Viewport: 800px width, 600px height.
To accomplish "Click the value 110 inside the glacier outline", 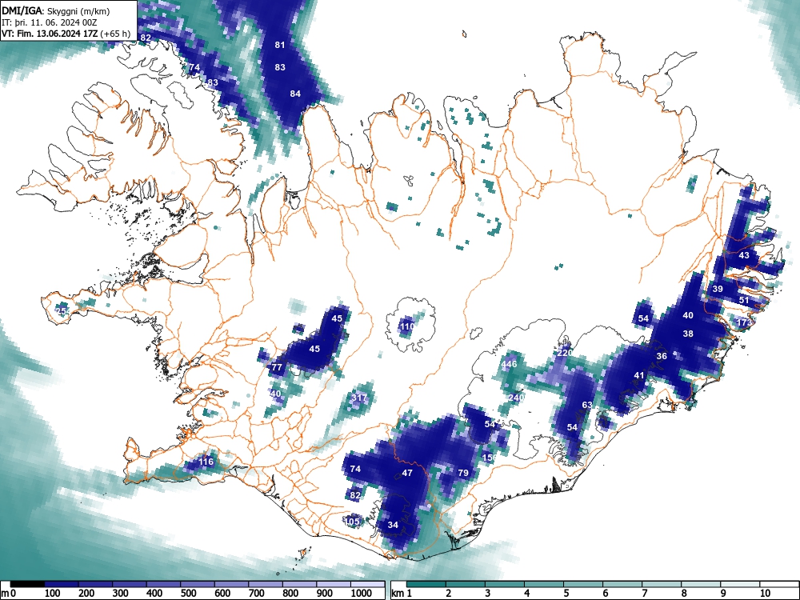I will point(407,326).
